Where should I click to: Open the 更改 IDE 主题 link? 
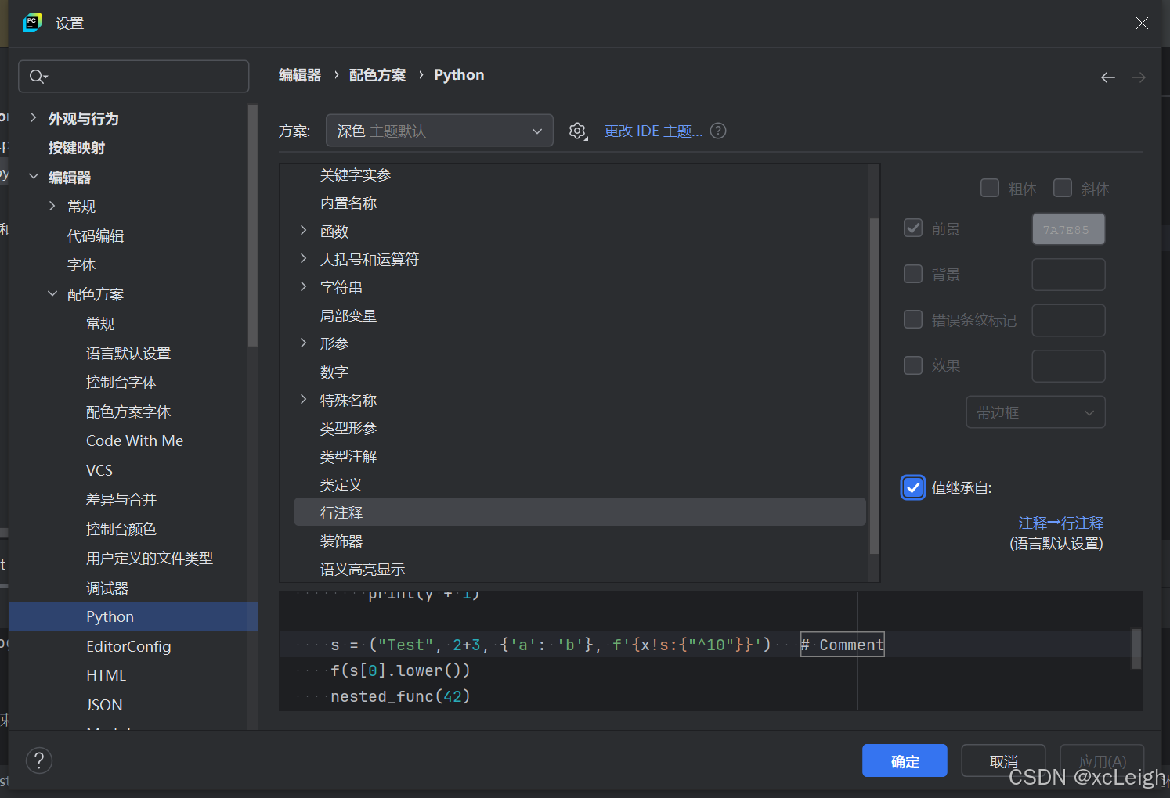pyautogui.click(x=653, y=131)
